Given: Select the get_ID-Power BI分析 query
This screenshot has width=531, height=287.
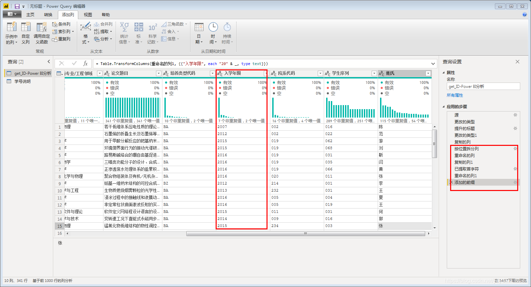Looking at the screenshot, I should point(29,73).
